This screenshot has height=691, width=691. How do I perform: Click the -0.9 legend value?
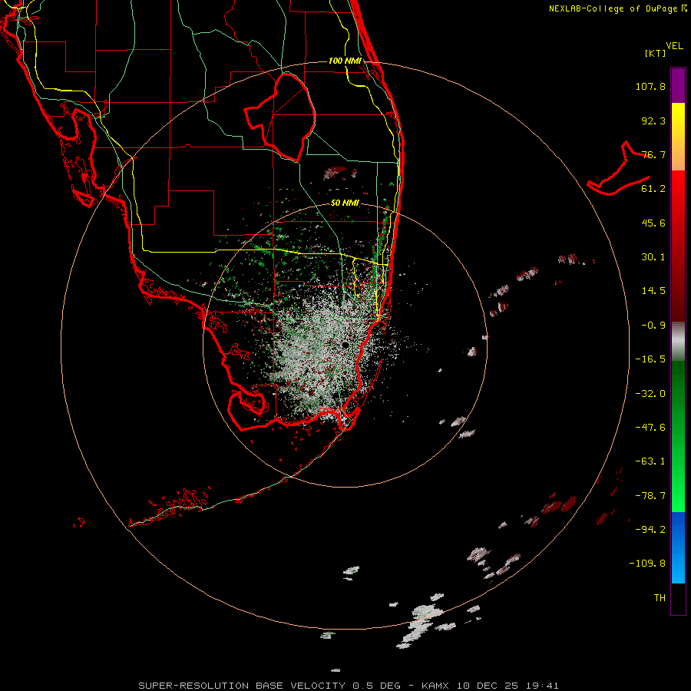[x=653, y=326]
